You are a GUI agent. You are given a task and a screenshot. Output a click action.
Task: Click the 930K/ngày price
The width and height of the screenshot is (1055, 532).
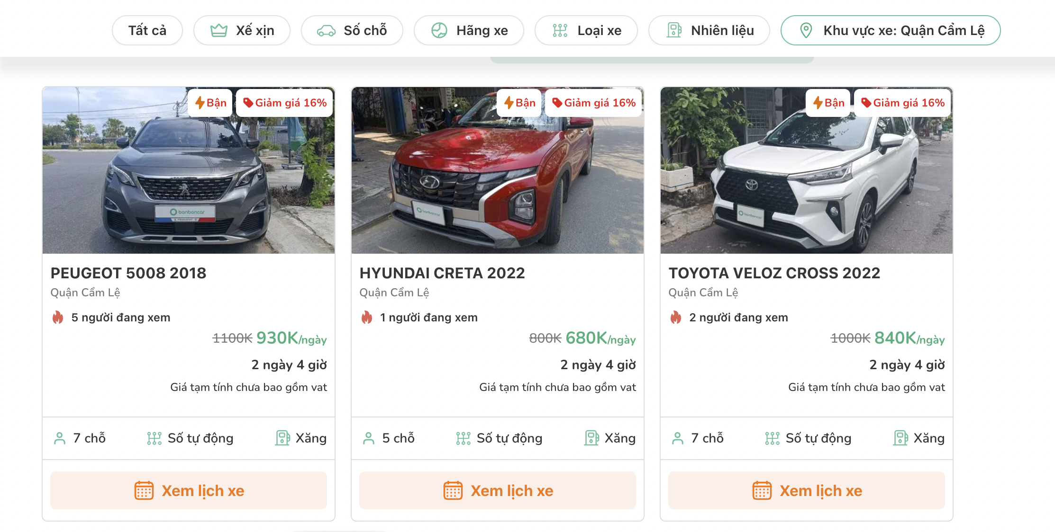[x=291, y=338]
